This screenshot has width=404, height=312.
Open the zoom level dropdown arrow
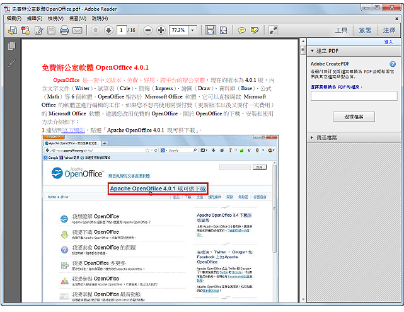coord(192,30)
